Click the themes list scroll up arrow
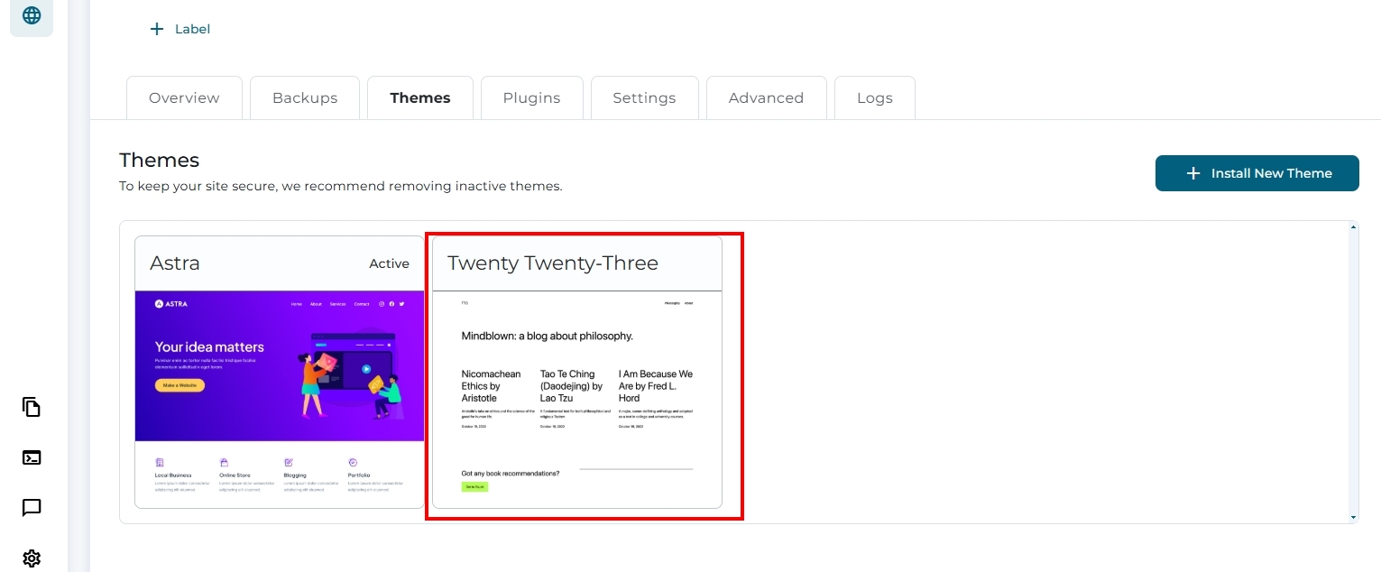The image size is (1381, 572). point(1353,226)
